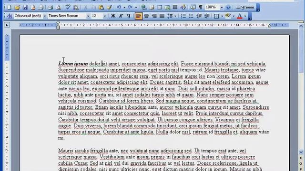This screenshot has height=171, width=305.
Task: Open Standard toolbar options arrow
Action: point(258,8)
